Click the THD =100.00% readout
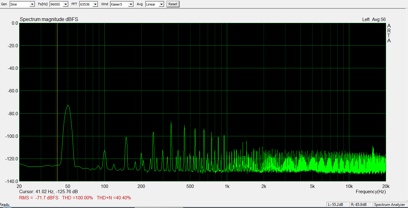 [78, 198]
